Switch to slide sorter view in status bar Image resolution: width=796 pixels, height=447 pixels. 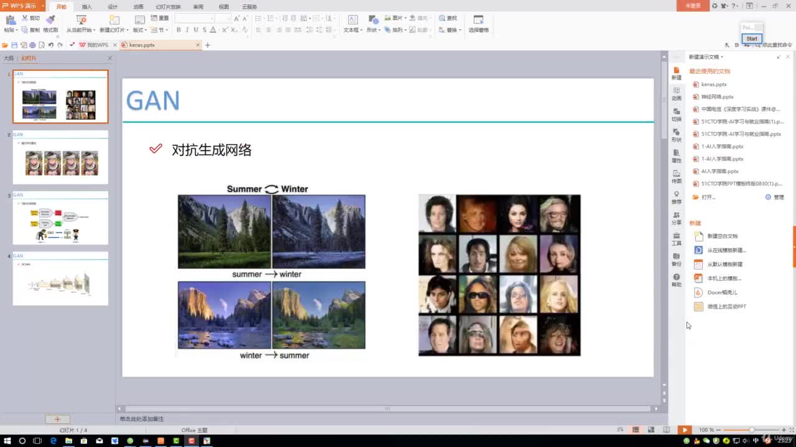[650, 430]
